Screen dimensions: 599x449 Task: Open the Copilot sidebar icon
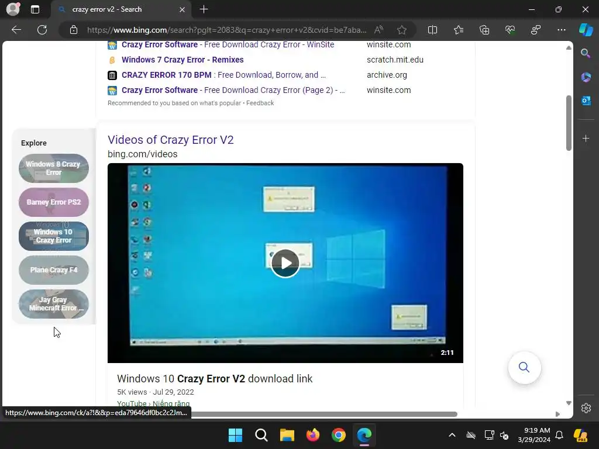pyautogui.click(x=586, y=30)
